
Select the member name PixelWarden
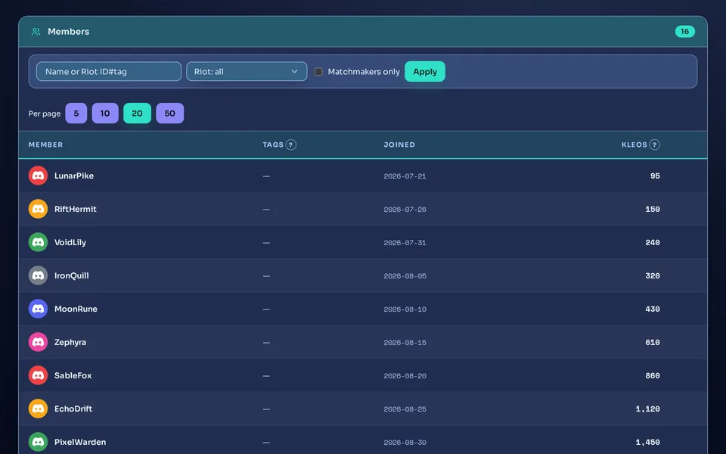tap(80, 443)
